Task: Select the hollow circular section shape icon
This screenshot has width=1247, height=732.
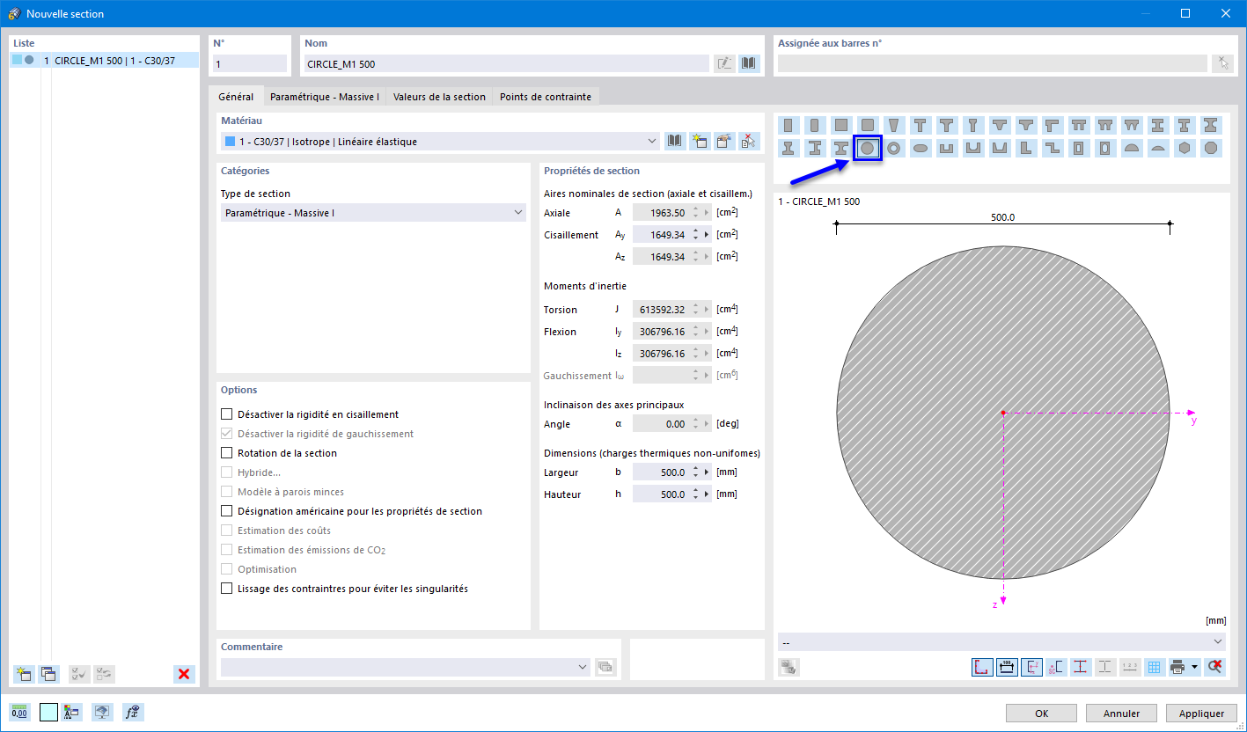Action: coord(893,148)
